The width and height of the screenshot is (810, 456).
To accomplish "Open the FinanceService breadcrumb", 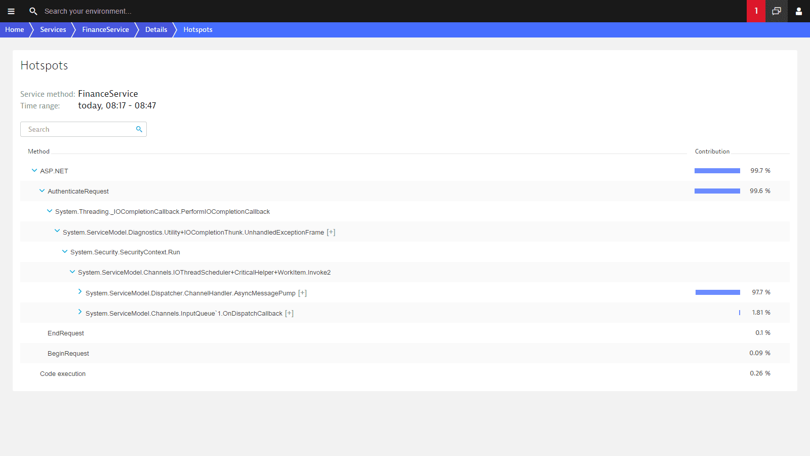I will pyautogui.click(x=106, y=30).
